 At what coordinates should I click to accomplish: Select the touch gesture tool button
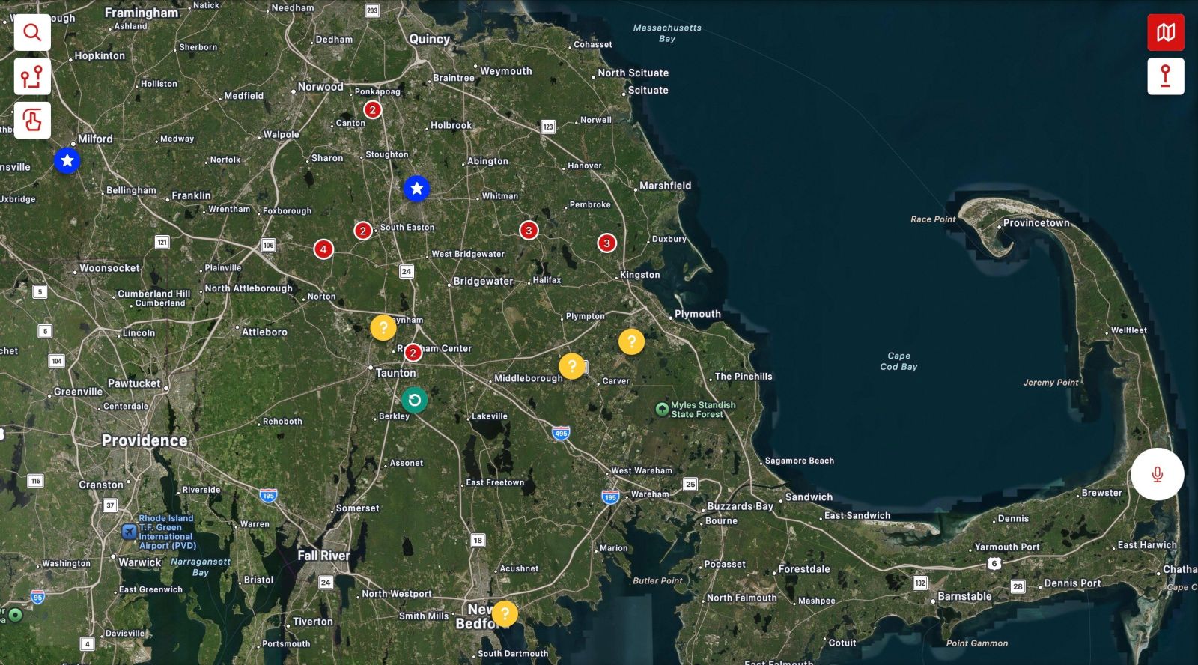point(32,121)
